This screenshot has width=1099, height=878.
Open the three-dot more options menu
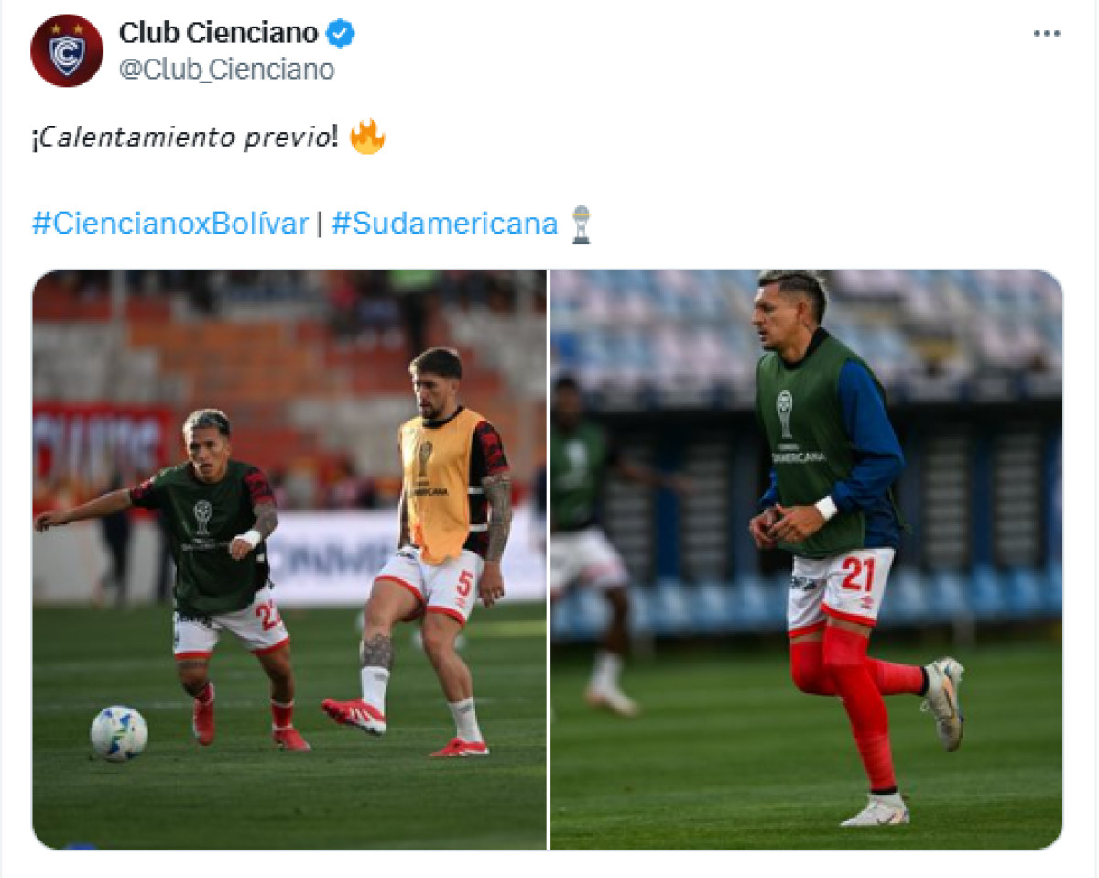coord(1046,34)
